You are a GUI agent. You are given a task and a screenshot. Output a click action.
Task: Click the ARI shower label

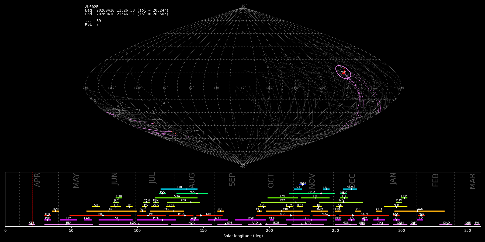[111, 209]
